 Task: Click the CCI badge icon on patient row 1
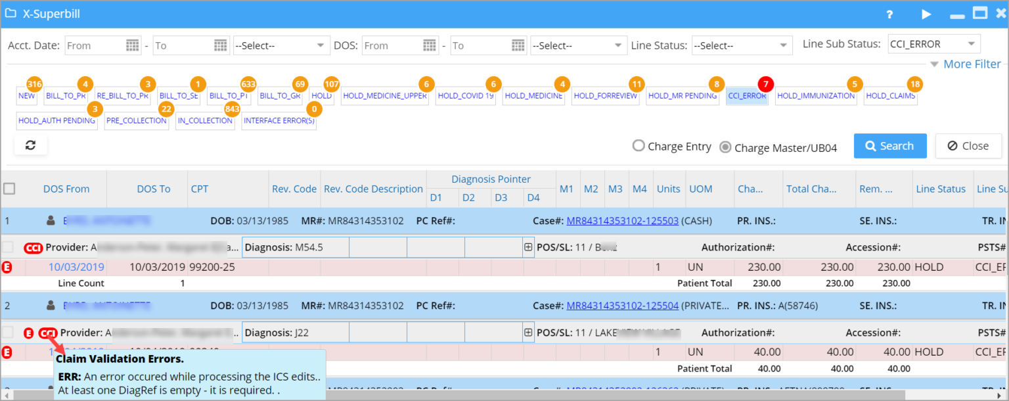(x=33, y=248)
